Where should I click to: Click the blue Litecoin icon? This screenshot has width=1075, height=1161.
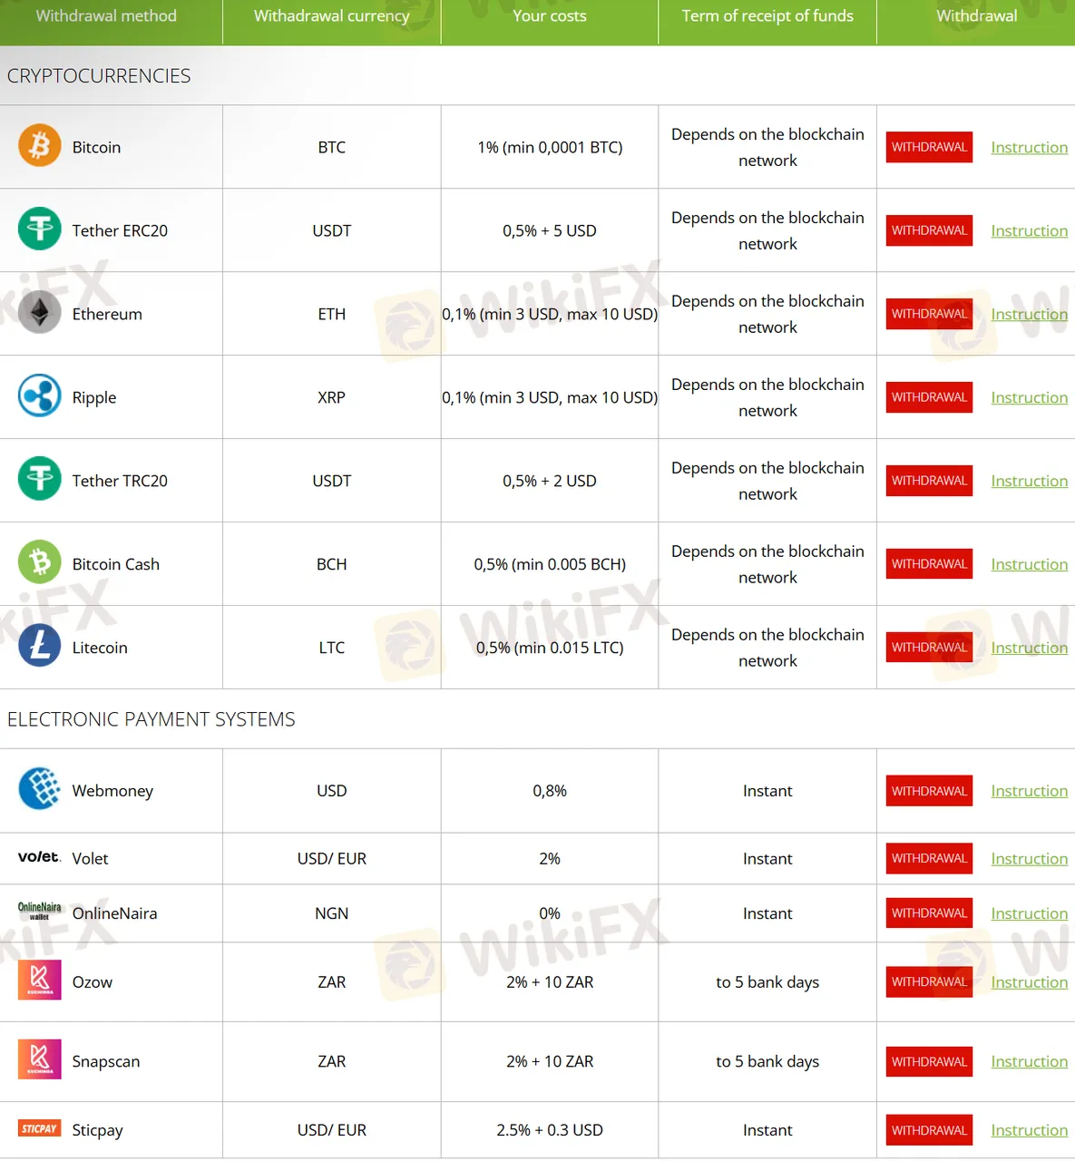click(x=40, y=647)
